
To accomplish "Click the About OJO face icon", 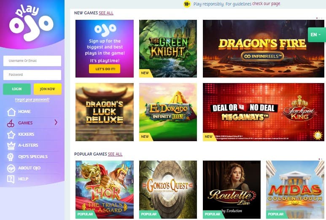I will pyautogui.click(x=11, y=168).
